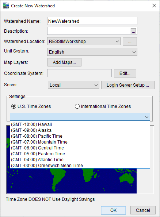Screen dimensions: 160x217
Task: Click the Coordinate System Edit... button
Action: click(x=125, y=73)
